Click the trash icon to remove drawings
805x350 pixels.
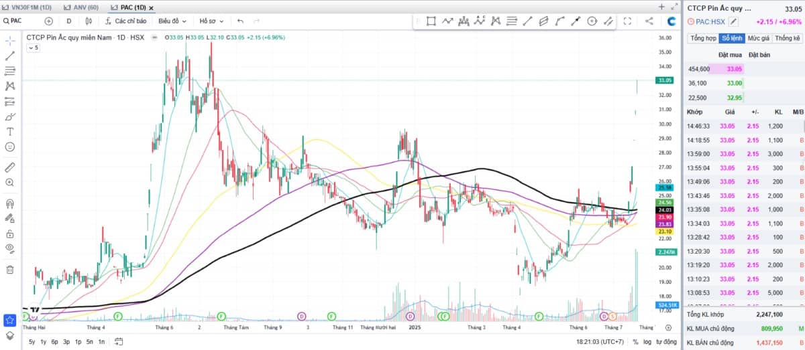(10, 270)
